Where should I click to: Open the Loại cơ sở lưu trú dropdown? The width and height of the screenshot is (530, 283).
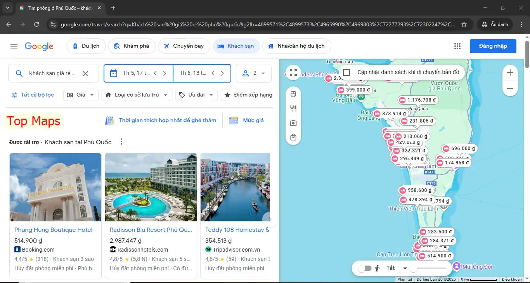(137, 95)
